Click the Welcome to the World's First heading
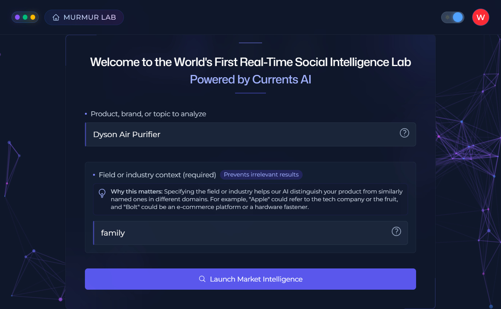501x309 pixels. click(250, 62)
